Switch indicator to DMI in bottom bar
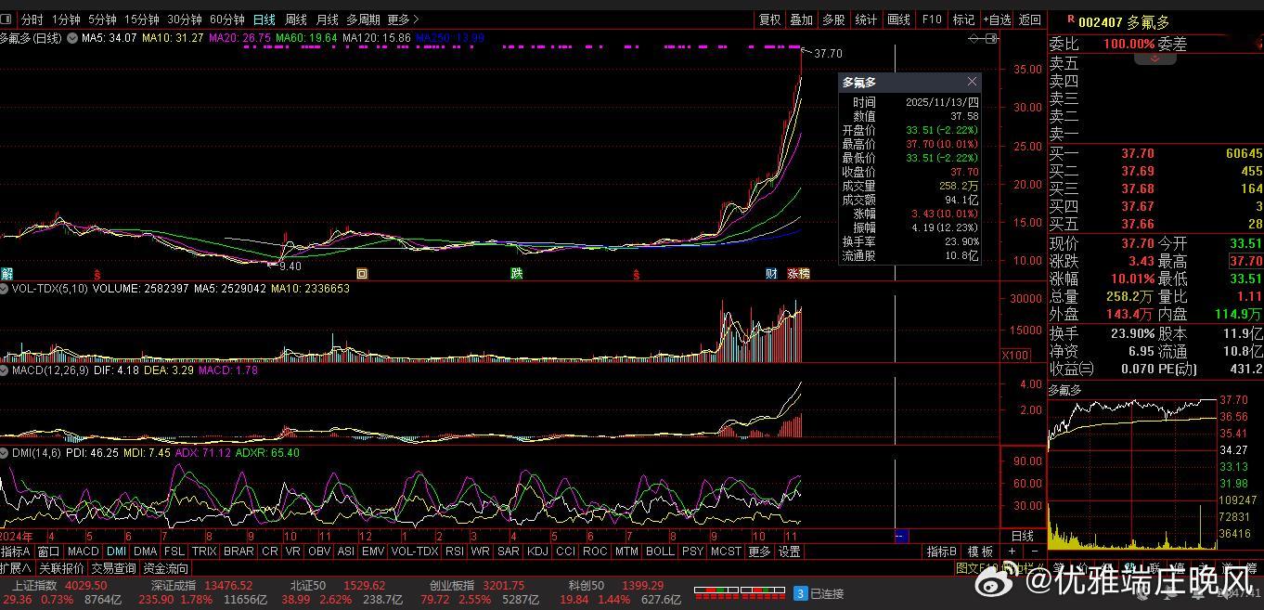Screen dimensions: 1264x610 coord(116,552)
